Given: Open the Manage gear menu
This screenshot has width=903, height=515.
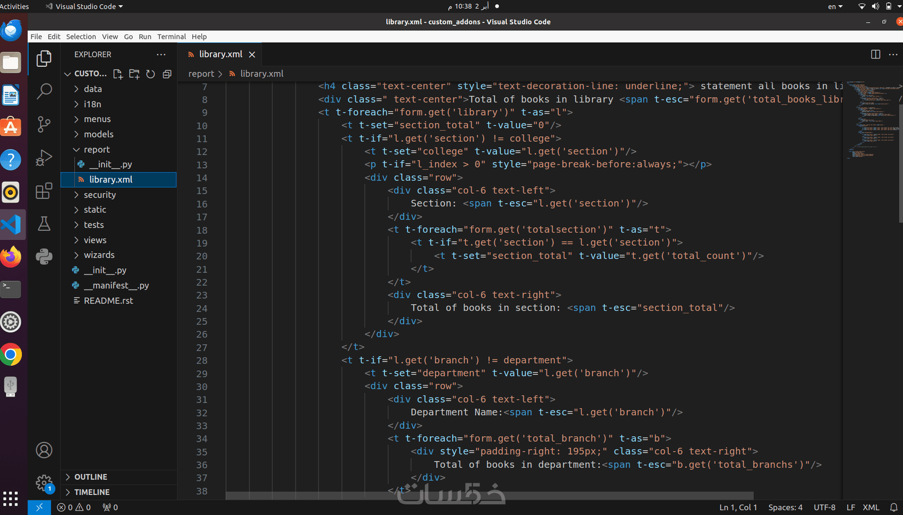Looking at the screenshot, I should pyautogui.click(x=44, y=483).
